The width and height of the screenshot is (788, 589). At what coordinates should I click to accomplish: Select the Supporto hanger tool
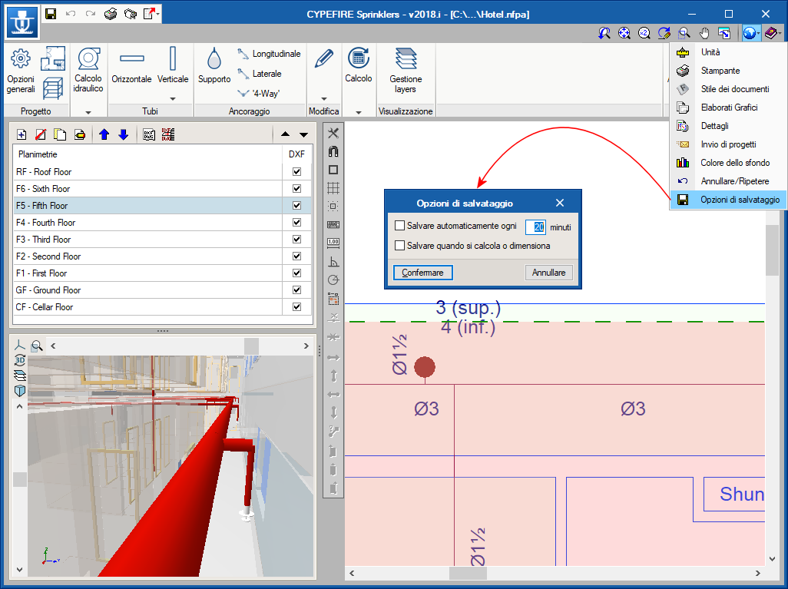pyautogui.click(x=214, y=65)
